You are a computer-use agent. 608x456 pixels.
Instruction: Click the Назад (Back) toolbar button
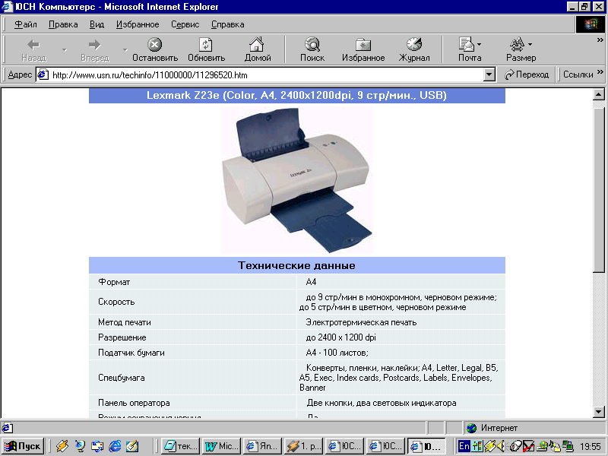pos(33,49)
